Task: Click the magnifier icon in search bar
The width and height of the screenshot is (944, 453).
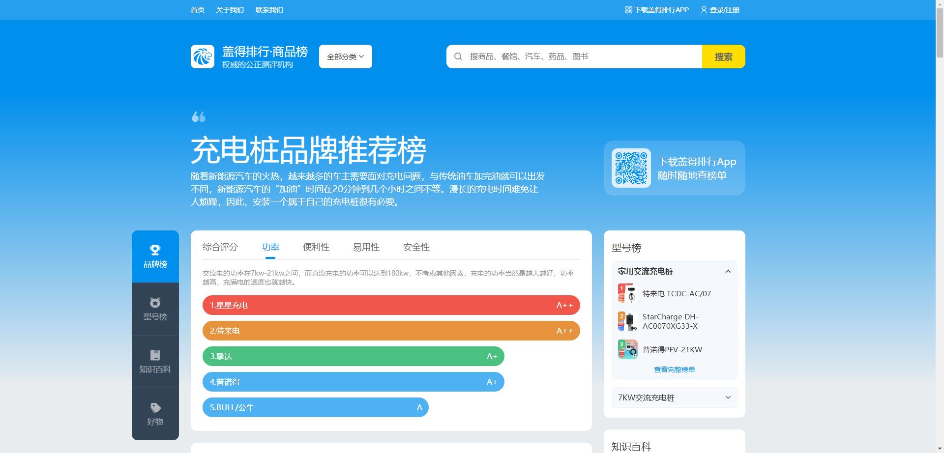Action: 458,56
